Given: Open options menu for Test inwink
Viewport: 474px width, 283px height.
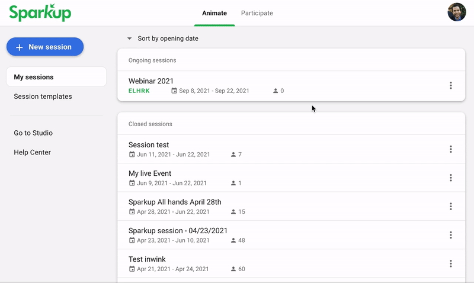Looking at the screenshot, I should click(x=450, y=263).
